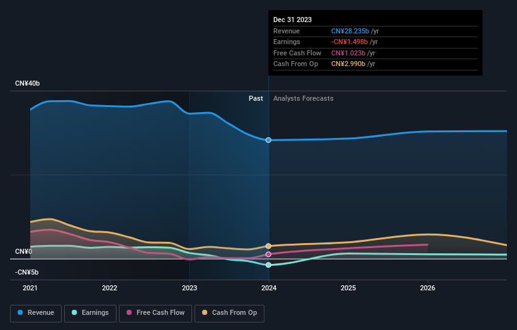This screenshot has height=330, width=517.
Task: Click the blue dot in Revenue legend
Action: [x=20, y=312]
